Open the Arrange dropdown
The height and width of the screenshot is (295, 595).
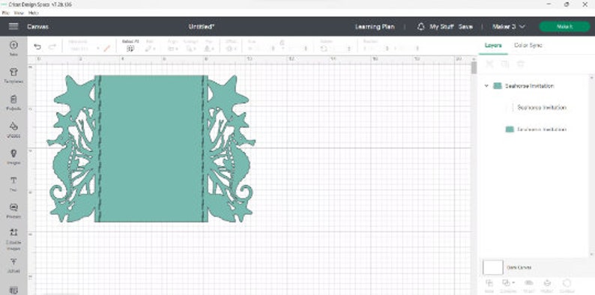point(190,49)
